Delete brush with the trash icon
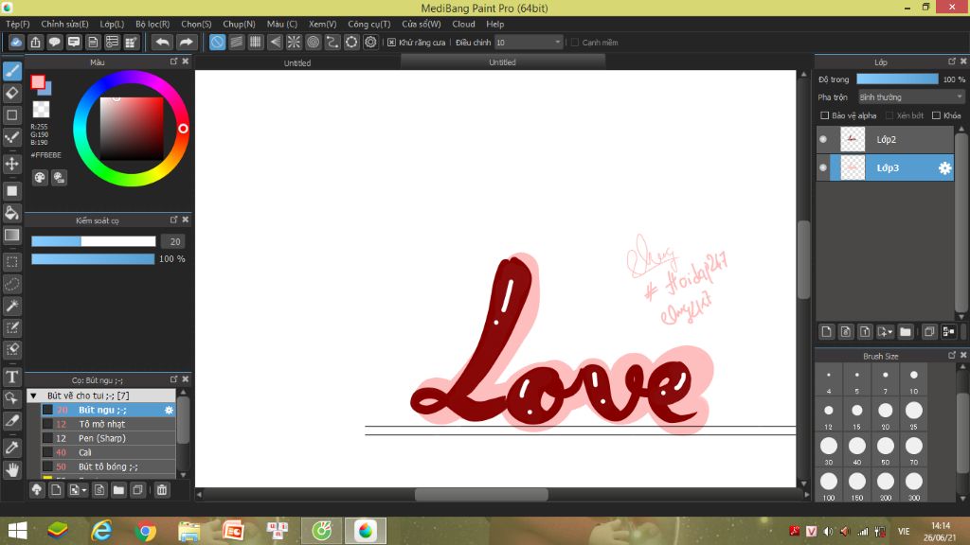Screen dimensions: 970x545 tap(162, 490)
